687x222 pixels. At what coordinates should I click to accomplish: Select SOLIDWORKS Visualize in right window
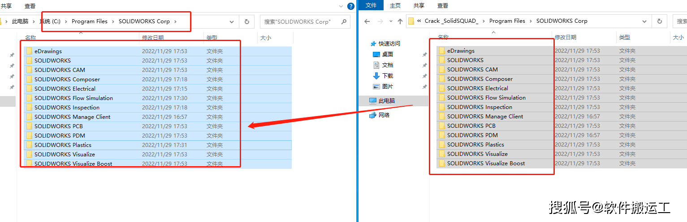coord(562,154)
